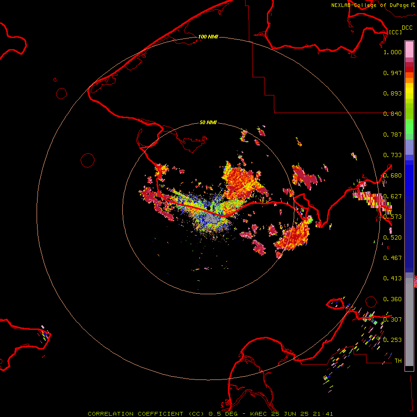
Task: Click the 100 NMI range ring label
Action: point(208,37)
